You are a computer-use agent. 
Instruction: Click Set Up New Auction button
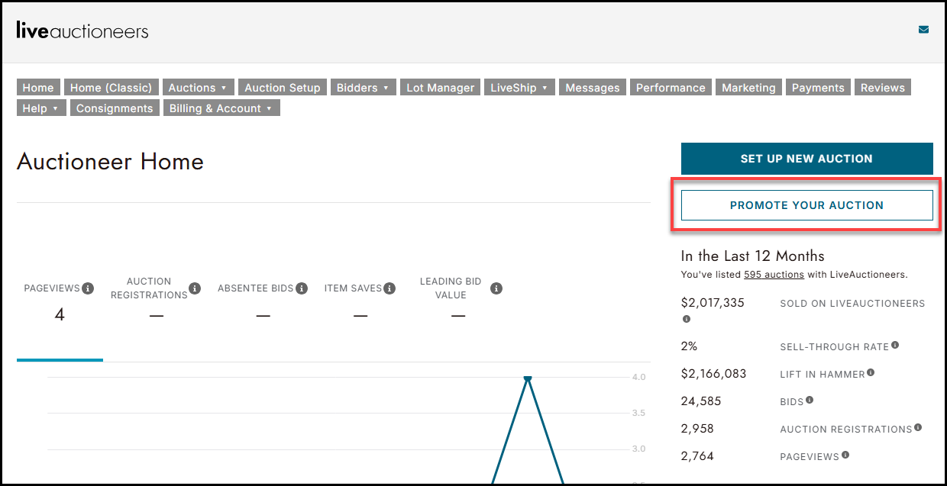click(806, 159)
